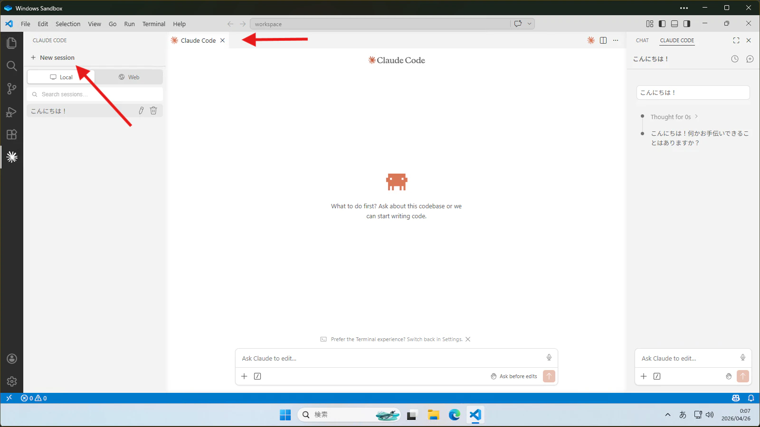This screenshot has width=760, height=427.
Task: Focus the Search sessions field
Action: pos(95,94)
